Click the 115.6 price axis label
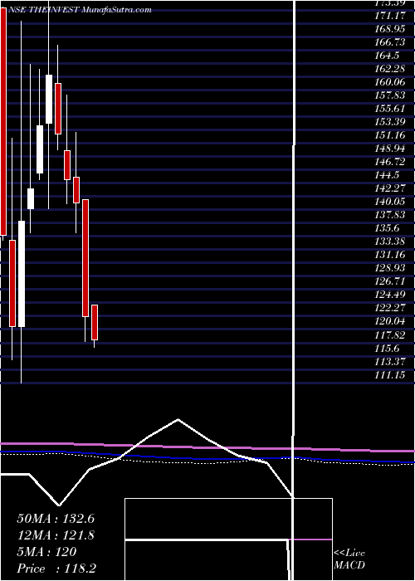This screenshot has width=415, height=581. [387, 347]
